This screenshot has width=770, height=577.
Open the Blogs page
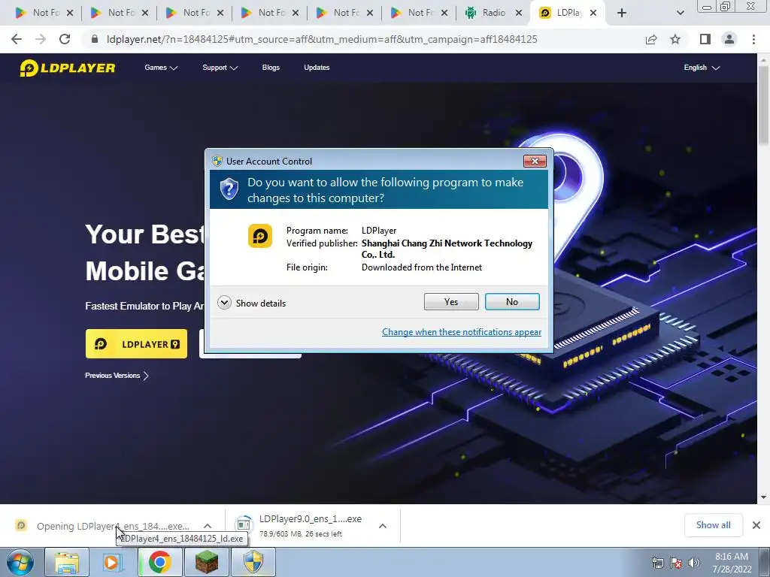coord(271,68)
